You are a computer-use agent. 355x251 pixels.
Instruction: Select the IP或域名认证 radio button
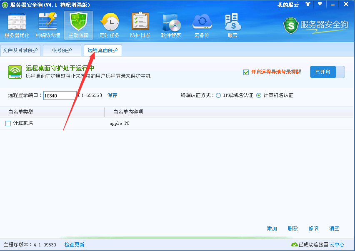coord(218,94)
